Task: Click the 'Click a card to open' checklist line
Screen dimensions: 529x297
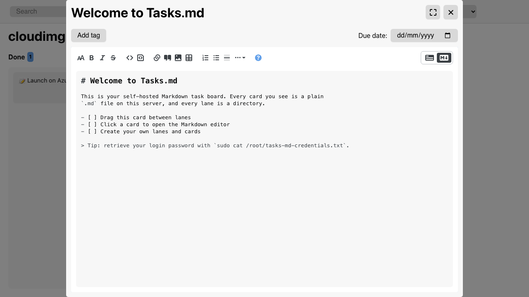Action: tap(155, 125)
